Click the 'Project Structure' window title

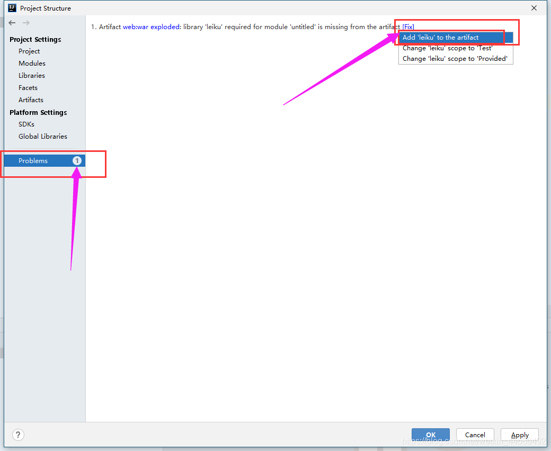tap(46, 8)
